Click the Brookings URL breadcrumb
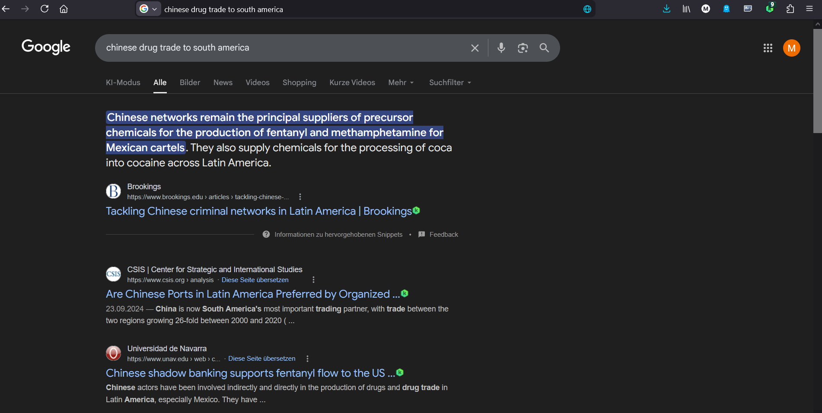Image resolution: width=822 pixels, height=413 pixels. pos(208,197)
